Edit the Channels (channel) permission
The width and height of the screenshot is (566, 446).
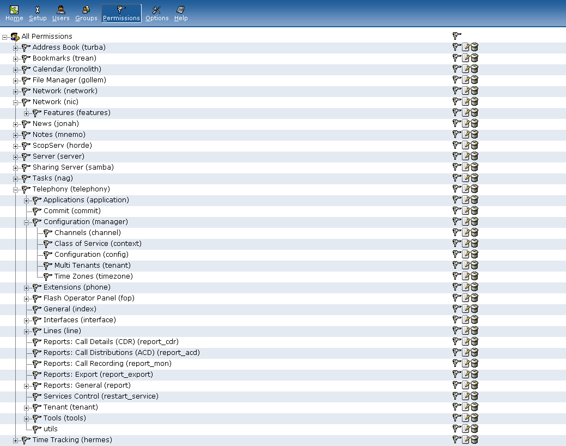coord(466,232)
